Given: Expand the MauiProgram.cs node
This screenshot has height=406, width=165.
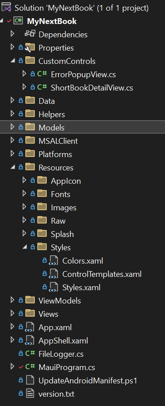Looking at the screenshot, I should pos(12,367).
